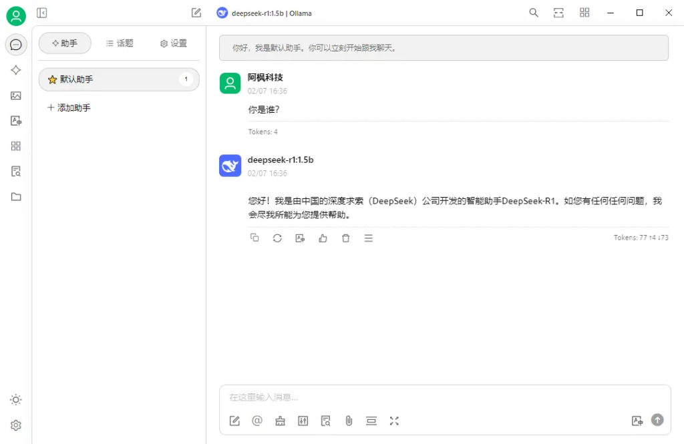Viewport: 684px width, 444px height.
Task: Click the clear chat broom icon
Action: coord(280,421)
